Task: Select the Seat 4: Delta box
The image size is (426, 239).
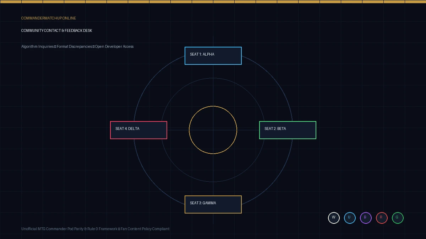Action: tap(138, 130)
